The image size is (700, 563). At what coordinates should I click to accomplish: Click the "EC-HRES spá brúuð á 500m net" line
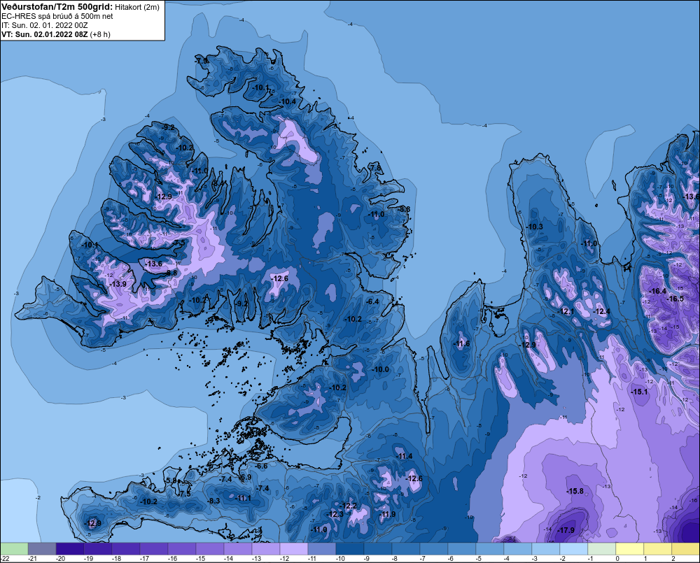57,16
